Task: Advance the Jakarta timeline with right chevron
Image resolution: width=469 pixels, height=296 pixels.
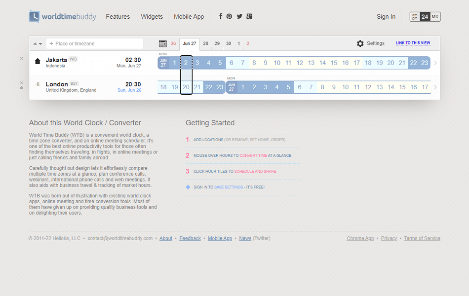Action: pyautogui.click(x=435, y=63)
